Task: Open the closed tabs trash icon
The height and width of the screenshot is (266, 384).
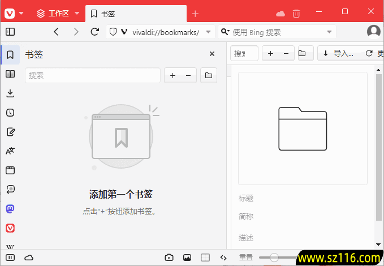Action: pyautogui.click(x=296, y=13)
